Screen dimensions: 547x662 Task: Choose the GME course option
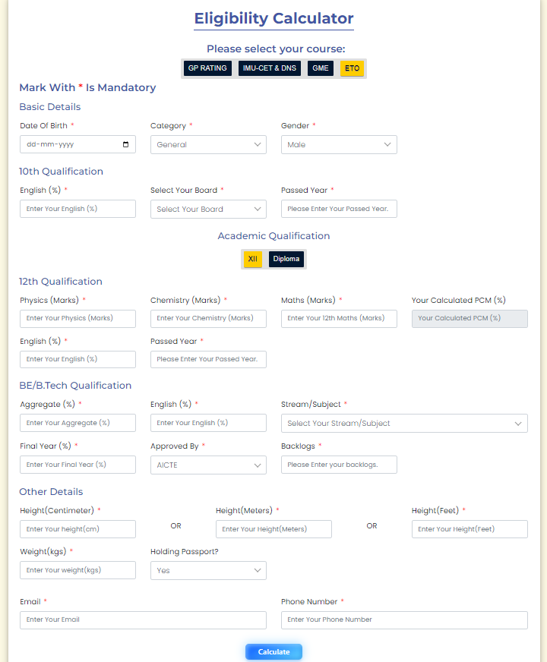321,68
